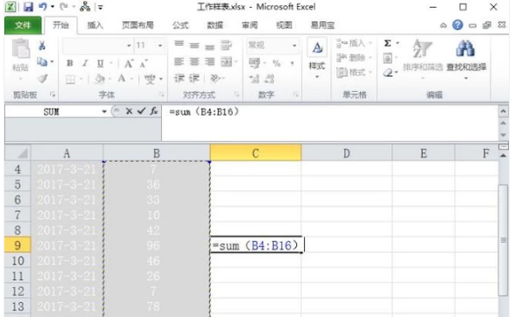Toggle Wrap Text
515x317 pixels.
coord(226,46)
